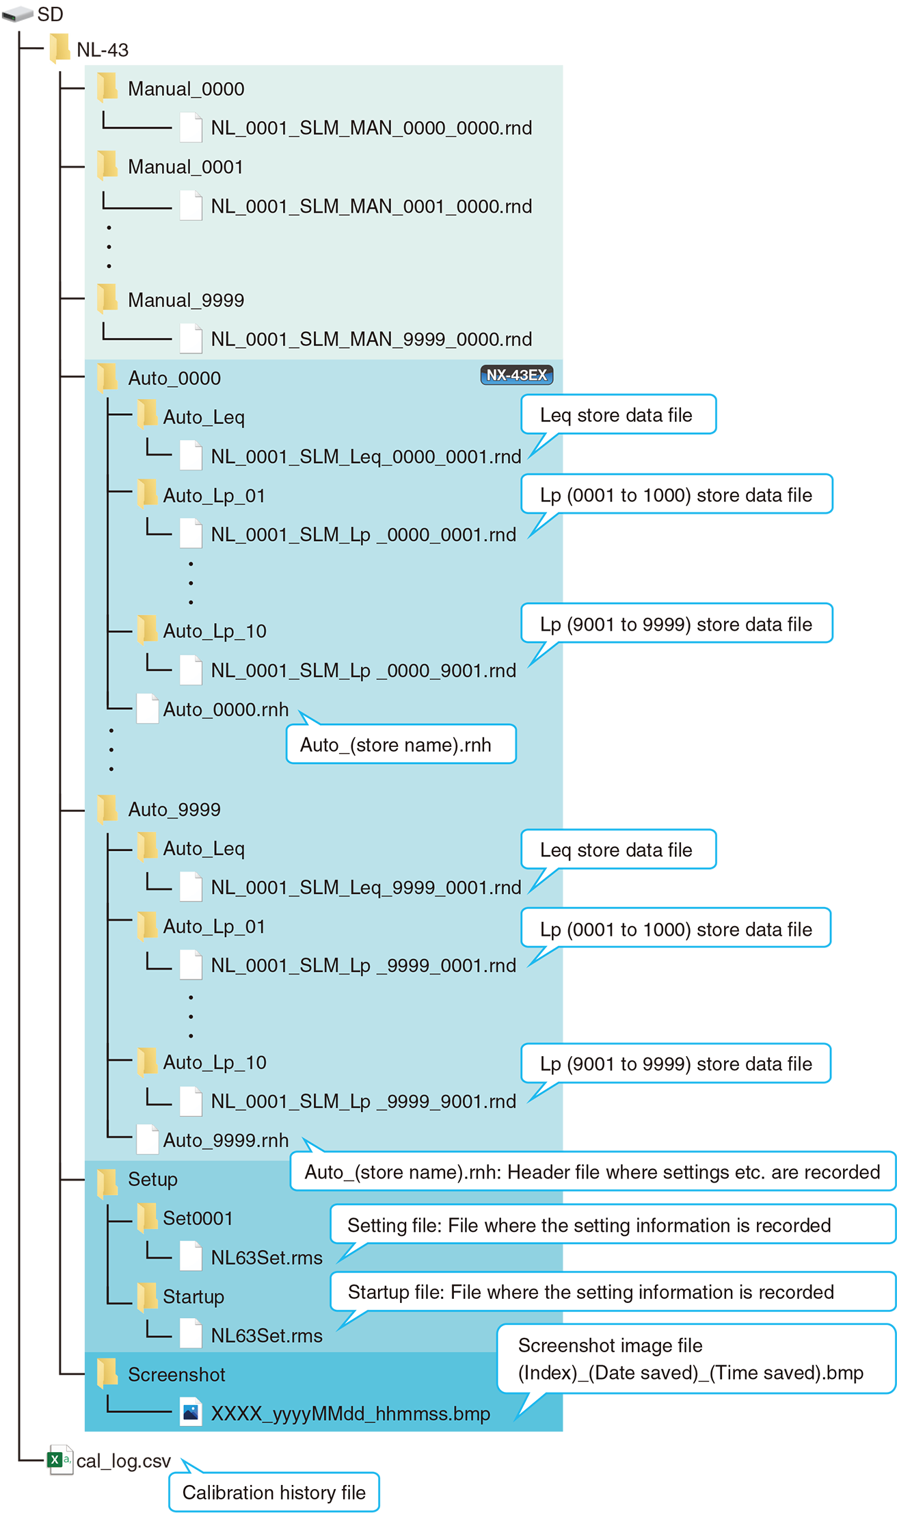The width and height of the screenshot is (897, 1513).
Task: Click the NX-43EX badge
Action: [x=517, y=375]
